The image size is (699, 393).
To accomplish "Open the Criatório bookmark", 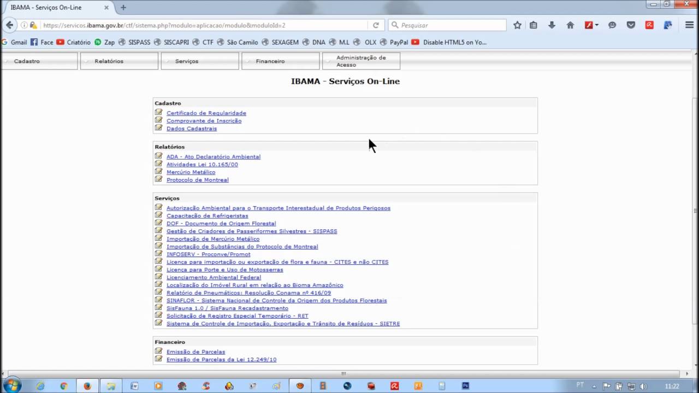I will pyautogui.click(x=73, y=42).
